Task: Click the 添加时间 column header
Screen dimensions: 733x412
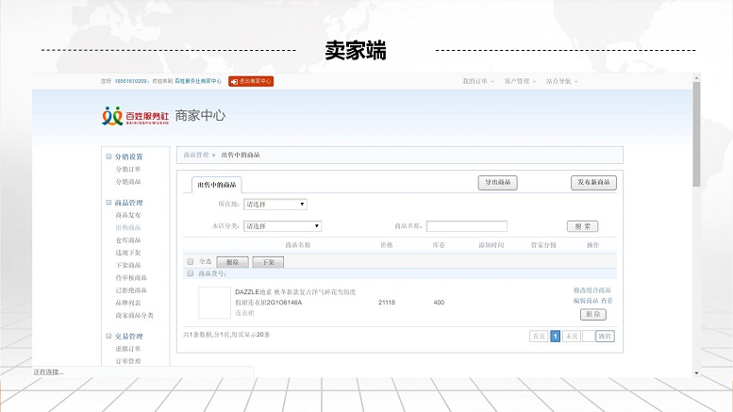Action: [491, 245]
